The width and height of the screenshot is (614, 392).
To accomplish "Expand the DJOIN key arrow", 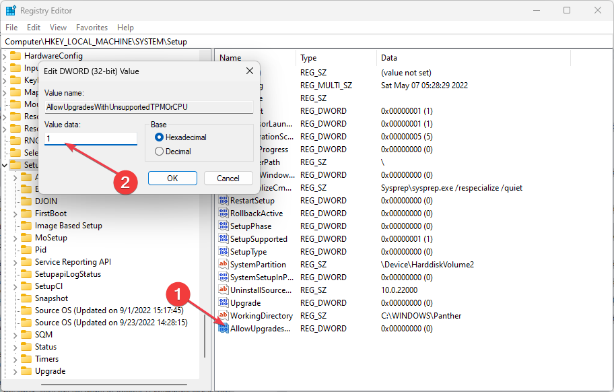I will [x=15, y=201].
